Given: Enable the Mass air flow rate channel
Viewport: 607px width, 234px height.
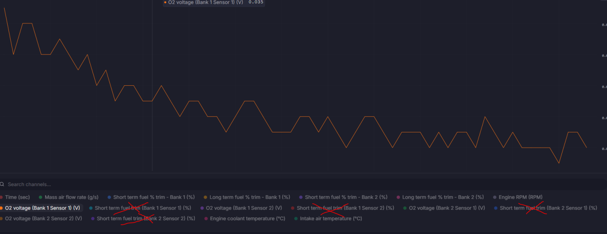Looking at the screenshot, I should point(71,197).
